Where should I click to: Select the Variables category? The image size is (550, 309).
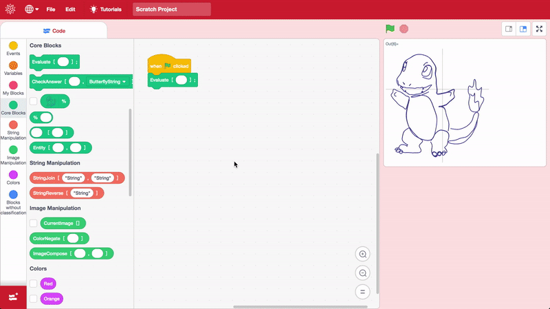coord(13,68)
